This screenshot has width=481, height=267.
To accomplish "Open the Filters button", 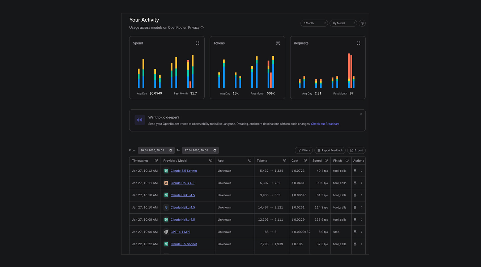I will coord(304,150).
